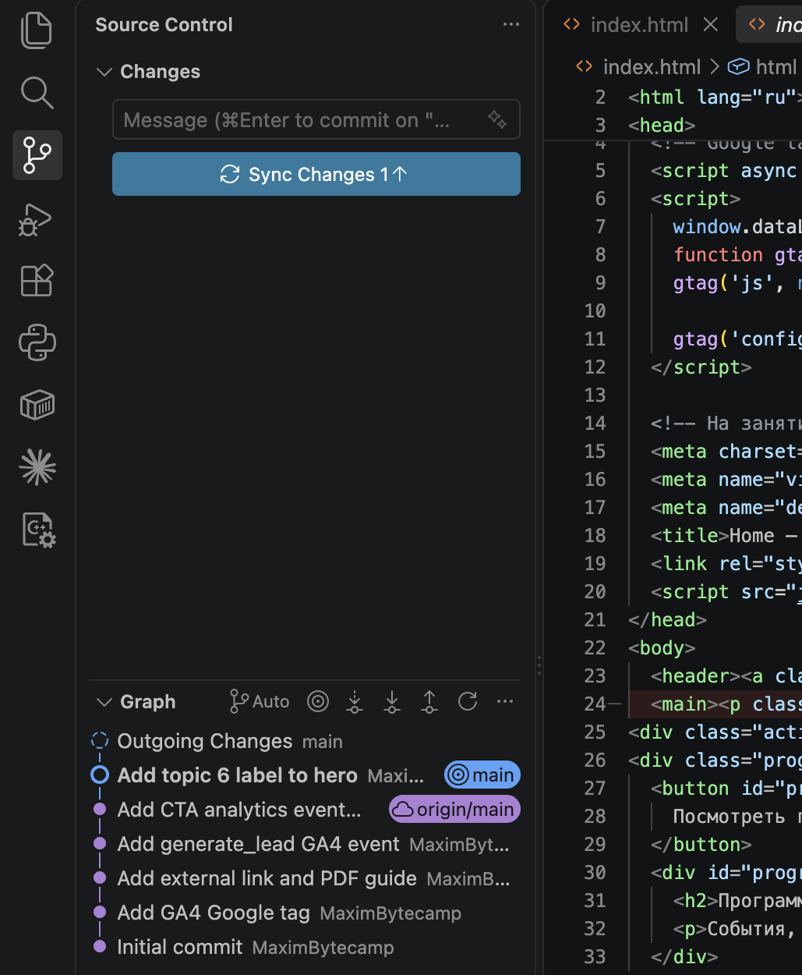Select the Outgoing Changes row
Screen dimensions: 802x975
coord(306,741)
